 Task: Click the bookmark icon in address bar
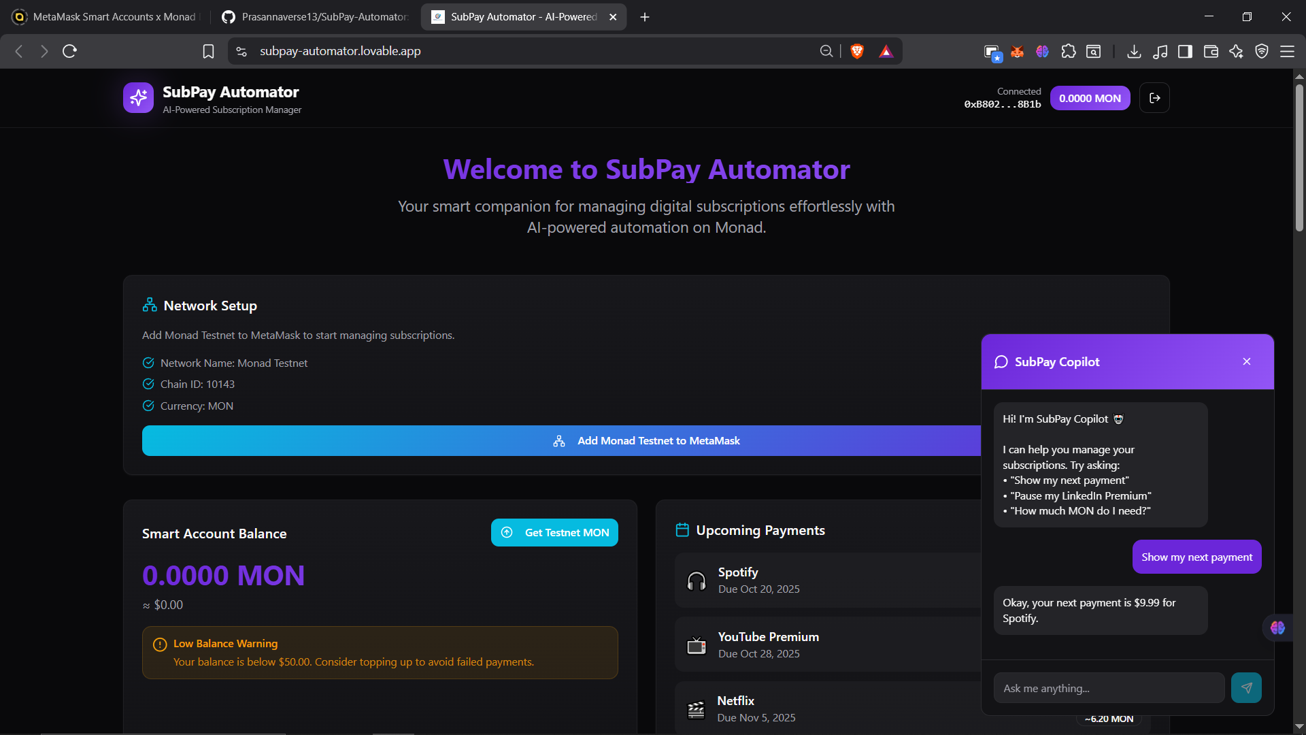click(x=208, y=51)
